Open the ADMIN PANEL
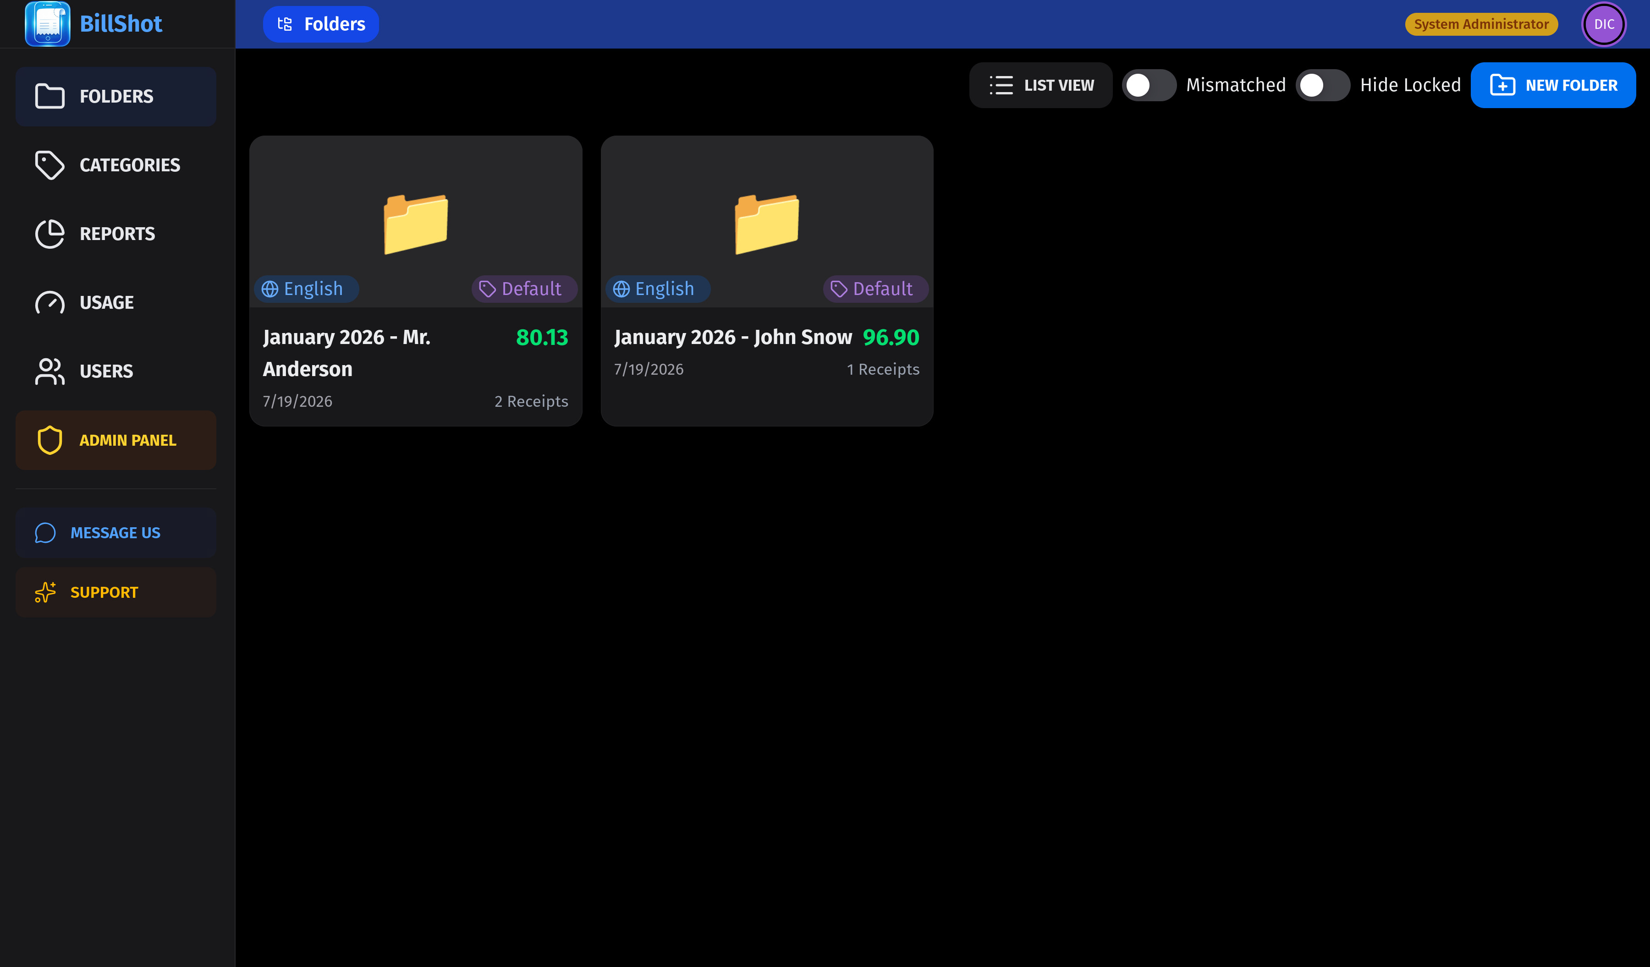Image resolution: width=1650 pixels, height=967 pixels. [116, 440]
